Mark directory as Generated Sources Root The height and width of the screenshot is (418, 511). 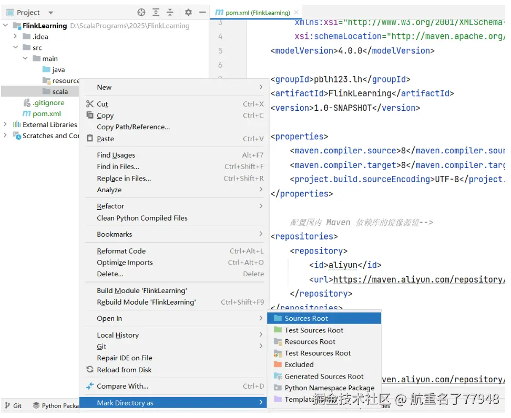point(324,377)
